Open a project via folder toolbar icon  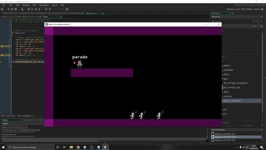12,9
